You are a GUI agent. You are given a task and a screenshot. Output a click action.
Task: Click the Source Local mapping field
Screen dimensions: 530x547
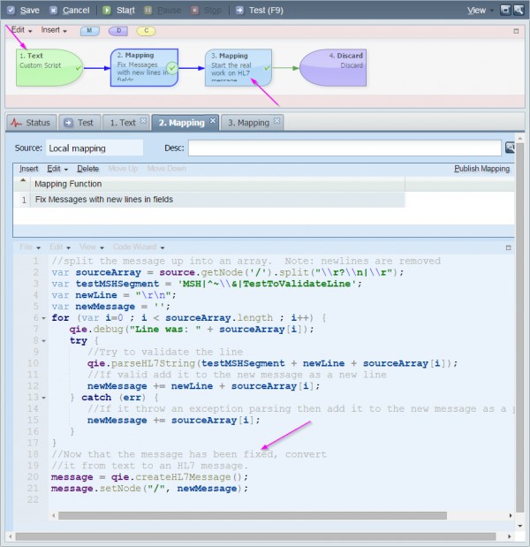point(95,148)
